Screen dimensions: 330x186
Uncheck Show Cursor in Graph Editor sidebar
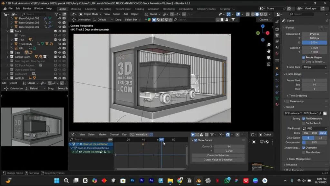click(x=196, y=140)
